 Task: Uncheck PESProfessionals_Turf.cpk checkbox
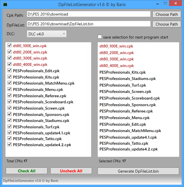[9, 127]
